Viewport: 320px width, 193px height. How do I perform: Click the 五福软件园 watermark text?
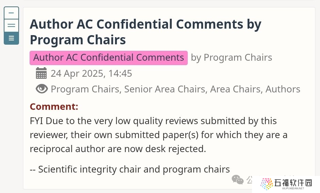tap(293, 182)
